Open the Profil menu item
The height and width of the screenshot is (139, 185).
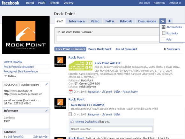point(42,3)
